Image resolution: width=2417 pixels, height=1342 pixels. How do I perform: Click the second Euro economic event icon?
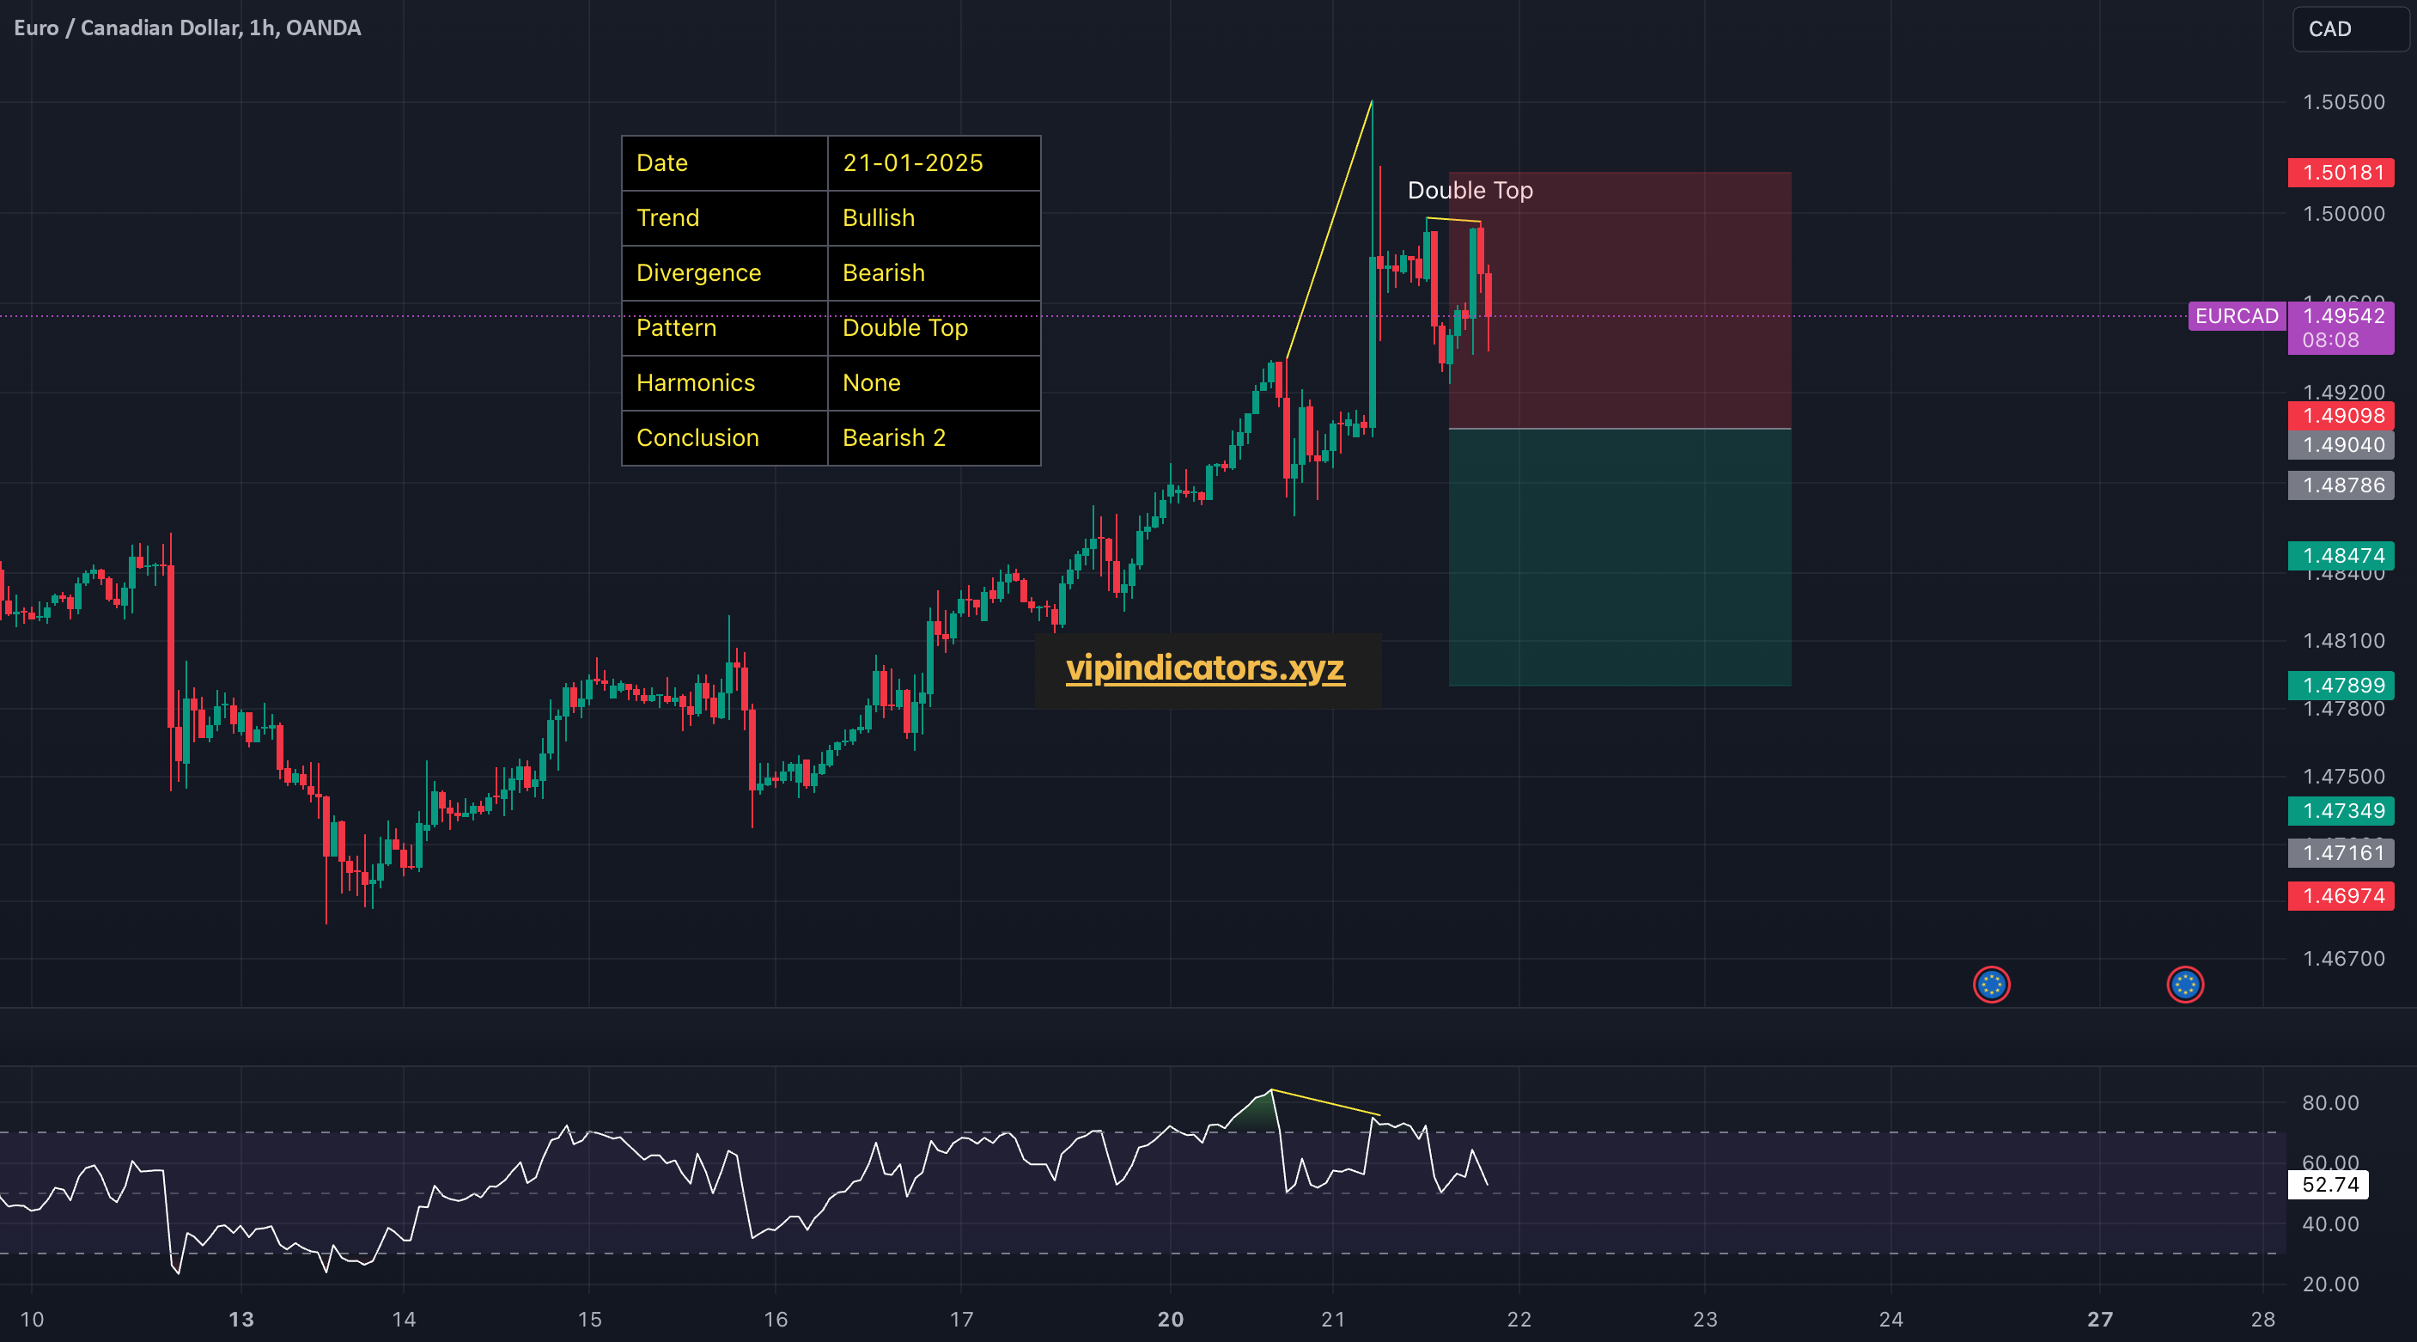point(2185,985)
